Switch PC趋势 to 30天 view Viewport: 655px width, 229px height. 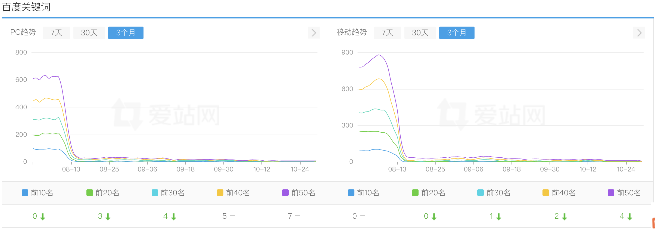point(89,33)
